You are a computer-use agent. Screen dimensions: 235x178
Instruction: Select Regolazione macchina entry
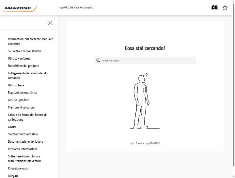point(22,93)
